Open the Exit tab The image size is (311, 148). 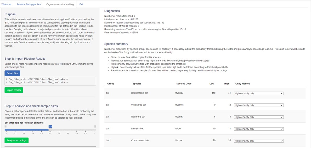[x=81, y=4]
